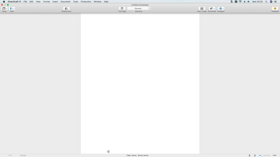
Task: Click the 'No Scene' status text
Action: tap(23, 156)
